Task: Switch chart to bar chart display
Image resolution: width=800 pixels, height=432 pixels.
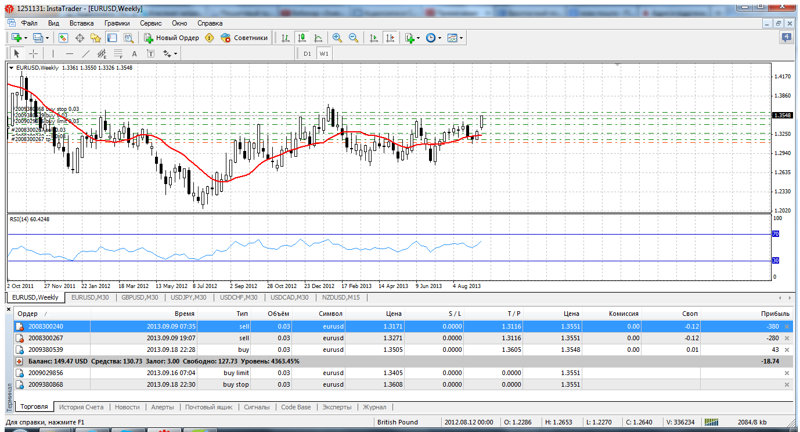Action: (x=285, y=38)
